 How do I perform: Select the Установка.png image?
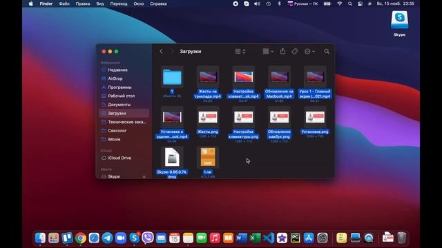315,117
